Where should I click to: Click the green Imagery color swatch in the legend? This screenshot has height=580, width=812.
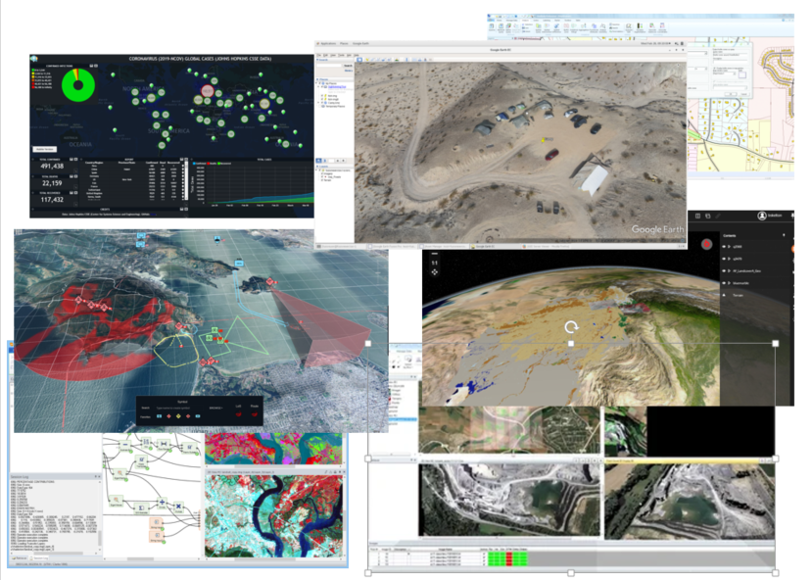(x=33, y=70)
